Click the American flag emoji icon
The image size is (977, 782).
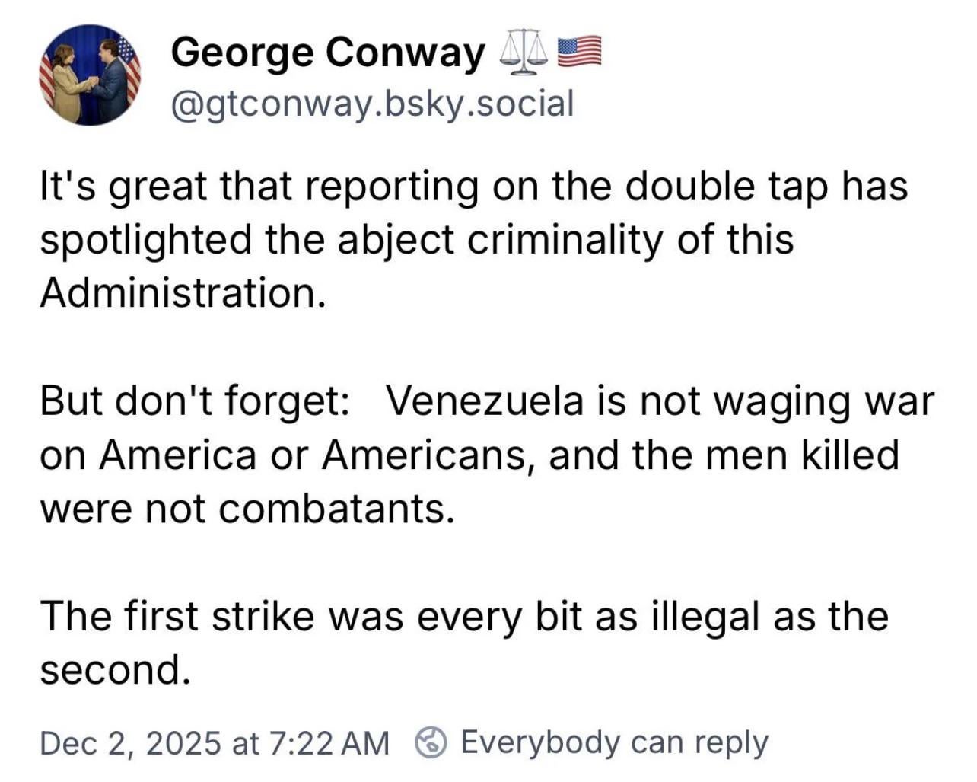[x=580, y=50]
